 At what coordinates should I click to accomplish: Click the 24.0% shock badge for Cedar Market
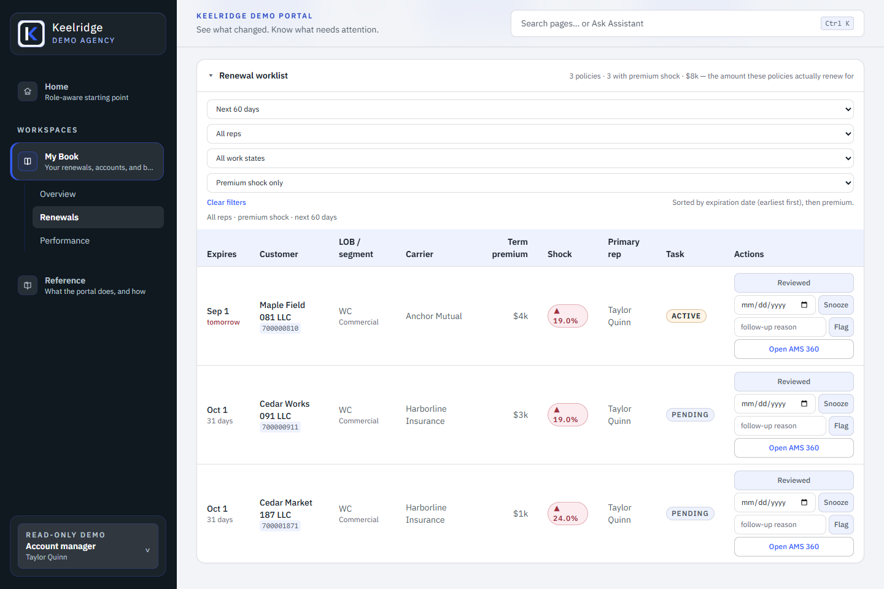[x=568, y=514]
